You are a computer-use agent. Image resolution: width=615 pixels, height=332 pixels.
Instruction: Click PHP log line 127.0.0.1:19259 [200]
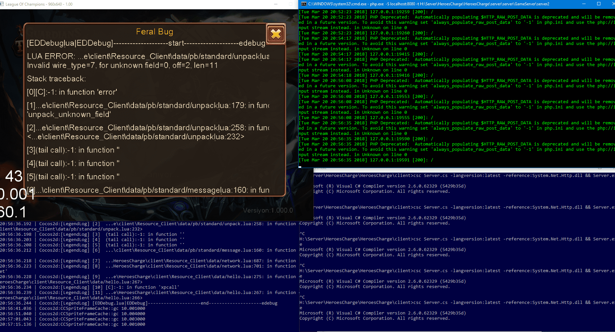pos(366,12)
